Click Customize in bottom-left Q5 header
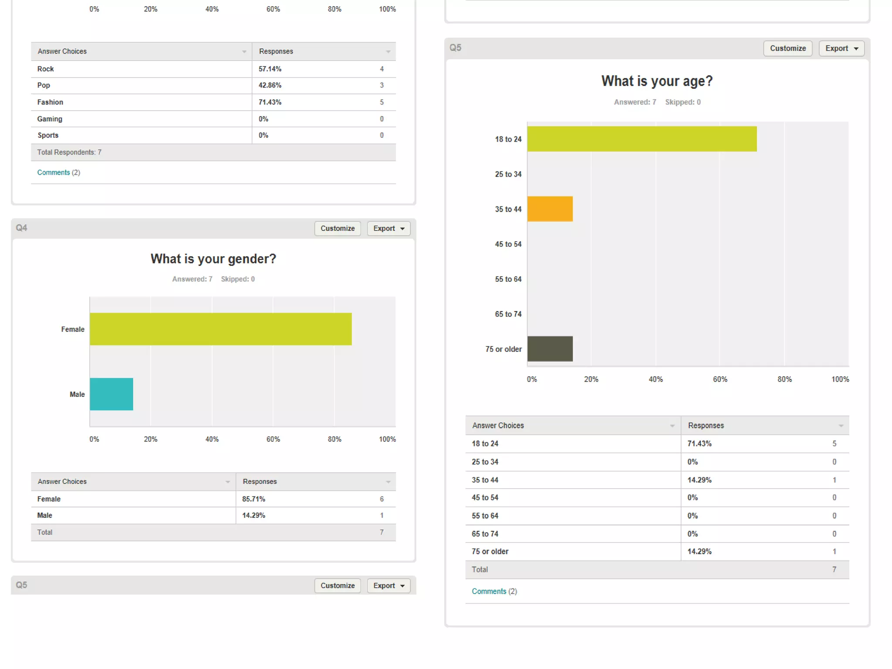The image size is (892, 669). pyautogui.click(x=337, y=585)
